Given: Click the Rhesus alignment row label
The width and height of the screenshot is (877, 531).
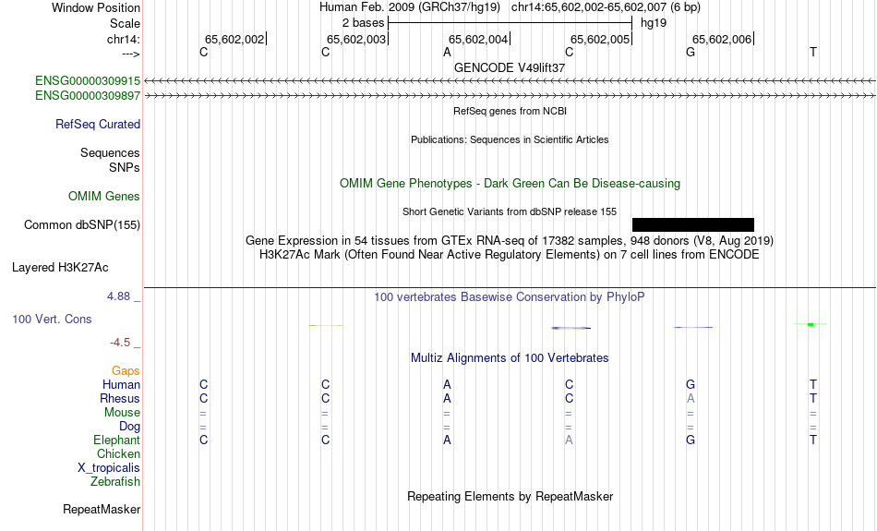Looking at the screenshot, I should coord(120,398).
